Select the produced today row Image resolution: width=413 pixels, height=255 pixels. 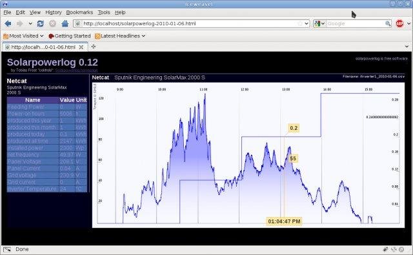[x=47, y=134]
